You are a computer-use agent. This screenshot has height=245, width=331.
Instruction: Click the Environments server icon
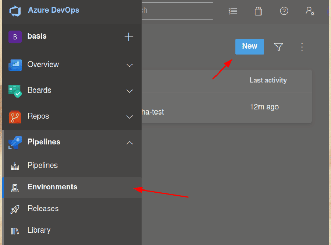click(x=15, y=188)
